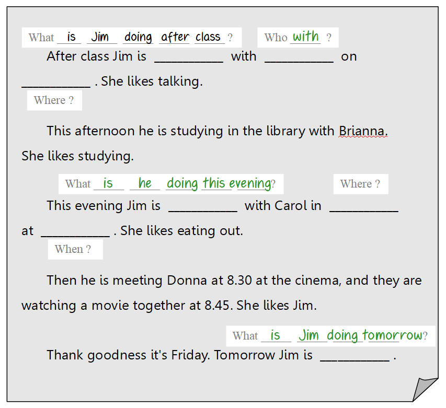Click the blank after "with Carol in"
Viewport: 446px width, 408px height.
[x=364, y=206]
